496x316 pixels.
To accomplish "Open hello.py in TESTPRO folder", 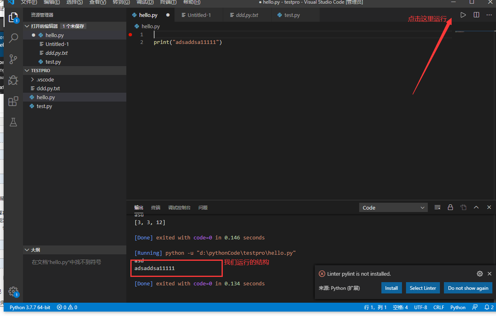I will click(75, 97).
